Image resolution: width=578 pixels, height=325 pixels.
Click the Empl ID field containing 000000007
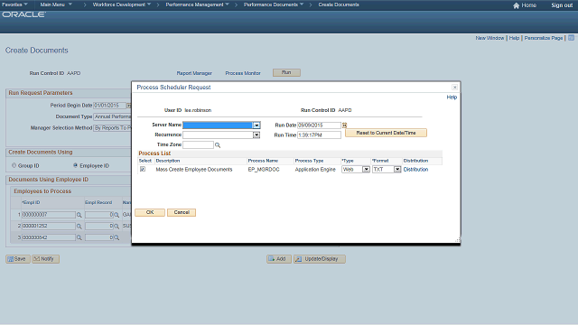click(49, 215)
